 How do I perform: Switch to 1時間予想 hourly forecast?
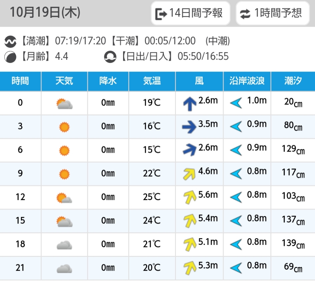(273, 13)
